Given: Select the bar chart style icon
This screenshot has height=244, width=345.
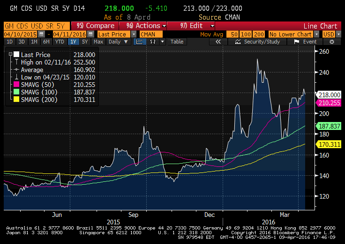Looking at the screenshot, I should pyautogui.click(x=153, y=42).
